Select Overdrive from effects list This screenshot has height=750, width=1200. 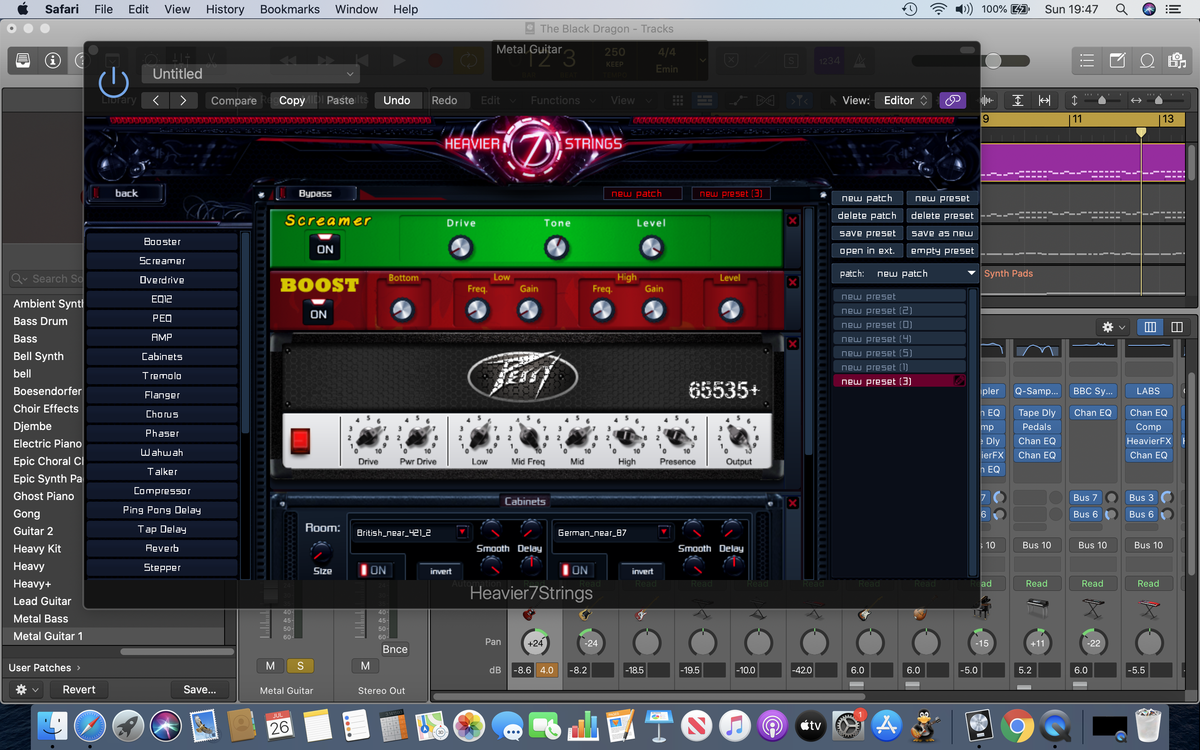click(x=162, y=280)
